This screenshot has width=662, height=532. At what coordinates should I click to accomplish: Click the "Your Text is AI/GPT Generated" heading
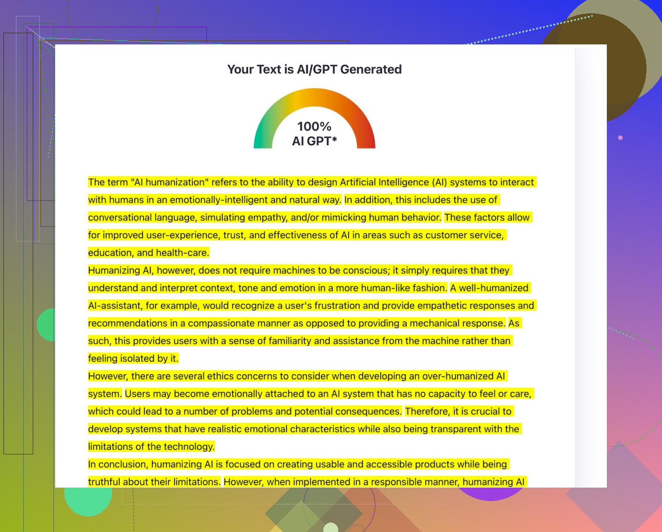click(314, 69)
